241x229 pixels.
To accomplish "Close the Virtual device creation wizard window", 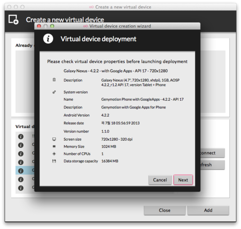I will [x=39, y=26].
